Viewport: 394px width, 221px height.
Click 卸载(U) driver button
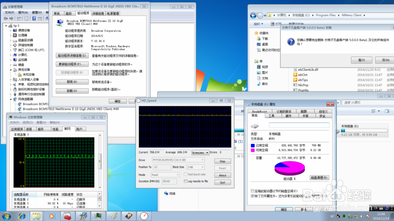pyautogui.click(x=72, y=91)
